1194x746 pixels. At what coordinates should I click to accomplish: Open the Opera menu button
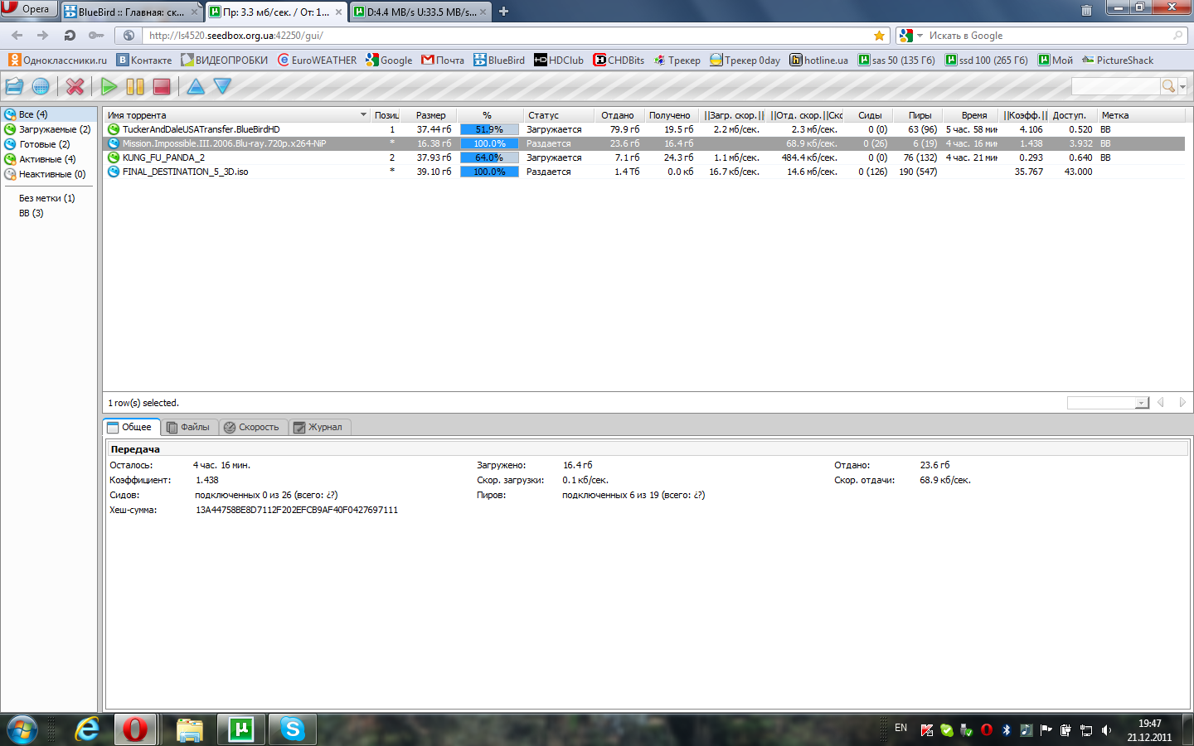click(29, 9)
